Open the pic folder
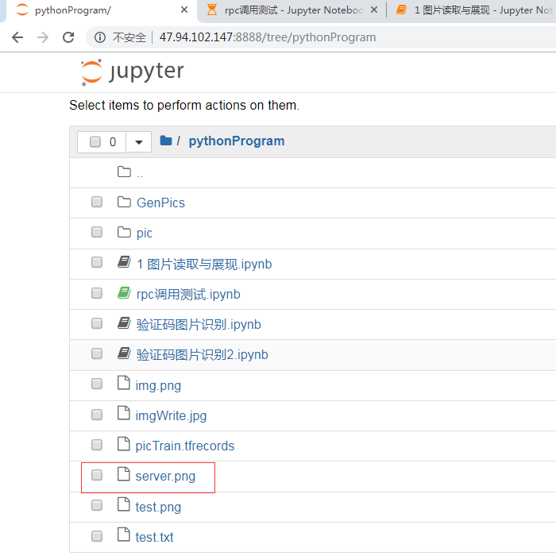The height and width of the screenshot is (556, 556). (145, 234)
